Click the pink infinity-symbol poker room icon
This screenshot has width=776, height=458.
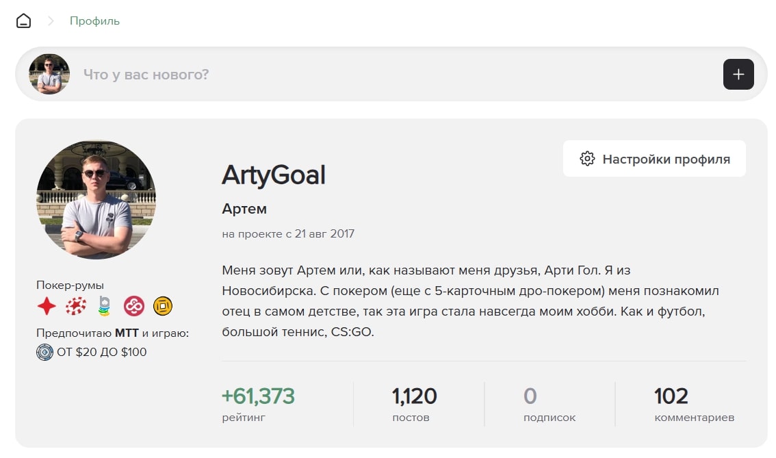click(x=133, y=306)
